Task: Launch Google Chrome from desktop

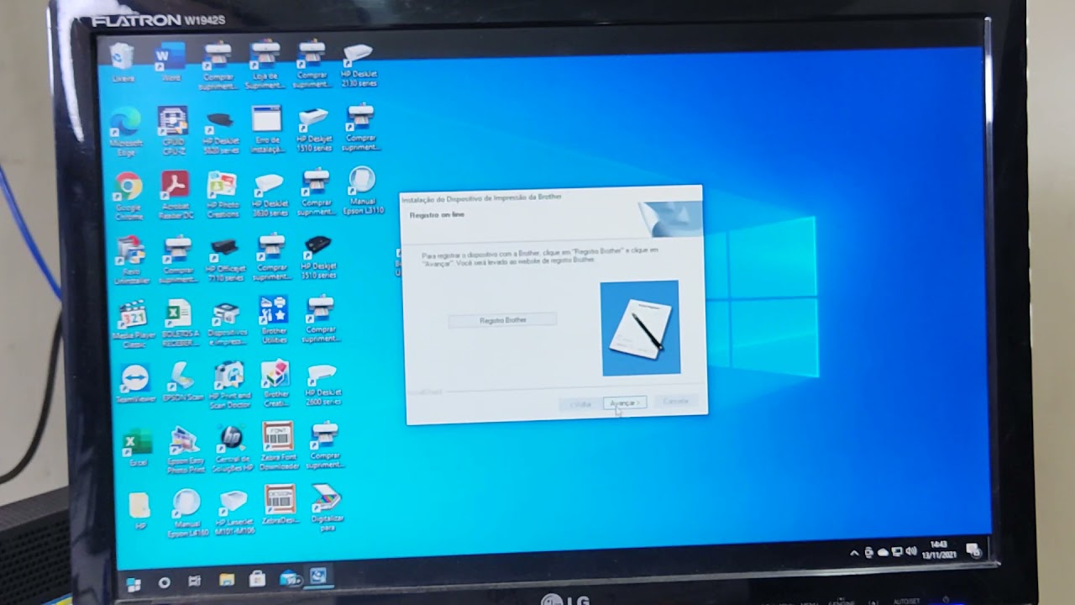Action: point(128,196)
